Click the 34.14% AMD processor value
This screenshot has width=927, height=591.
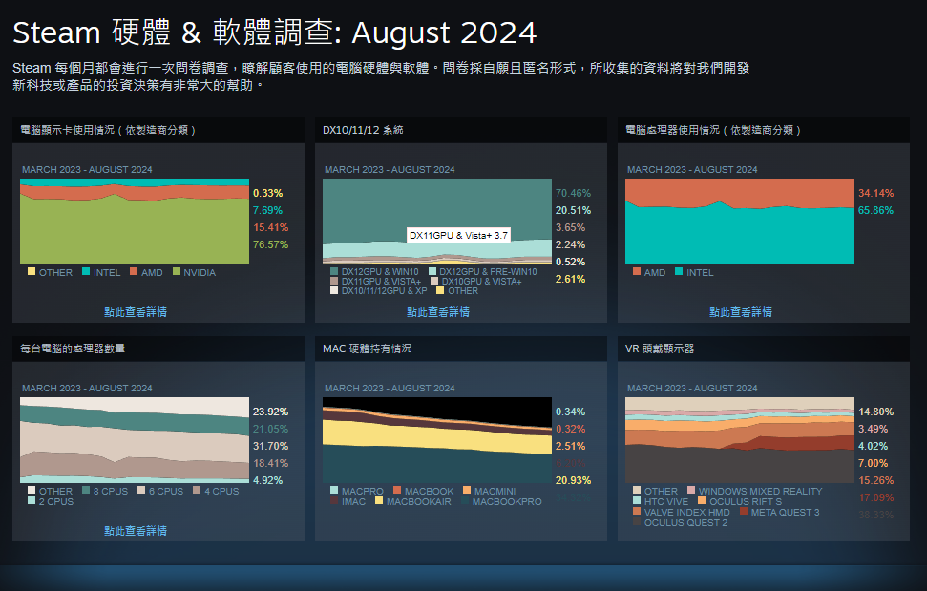(x=876, y=193)
